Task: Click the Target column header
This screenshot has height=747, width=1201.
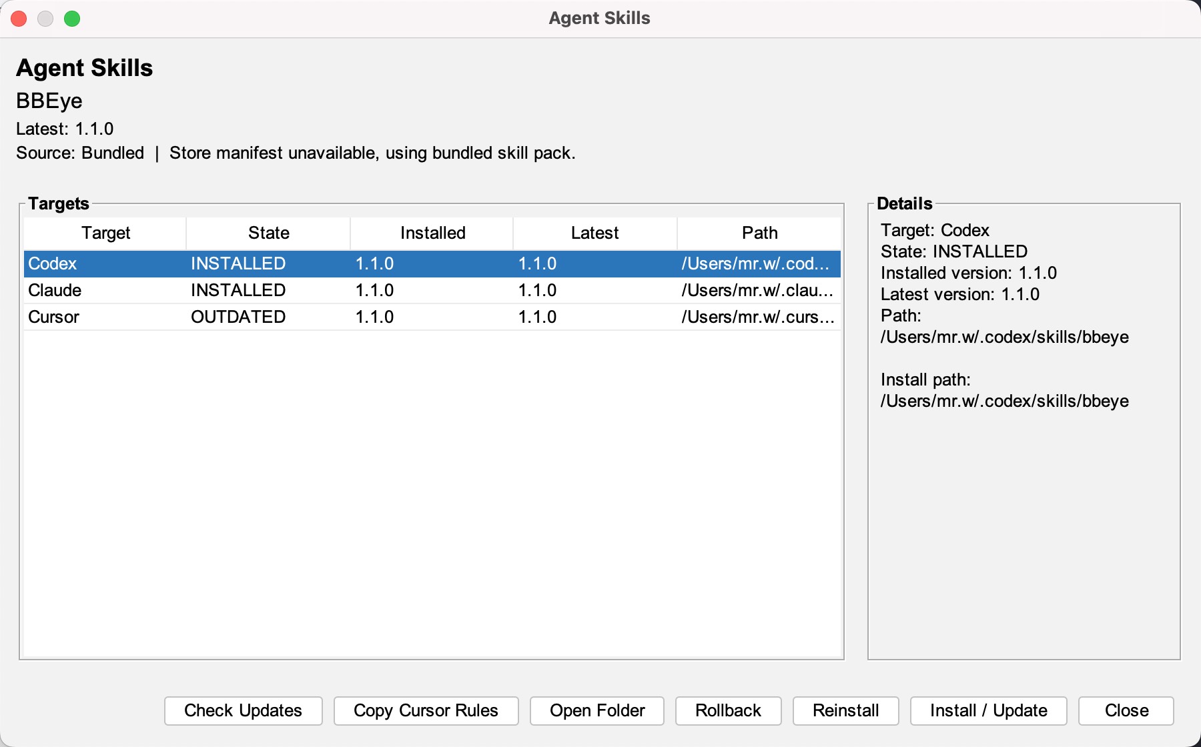Action: [105, 233]
